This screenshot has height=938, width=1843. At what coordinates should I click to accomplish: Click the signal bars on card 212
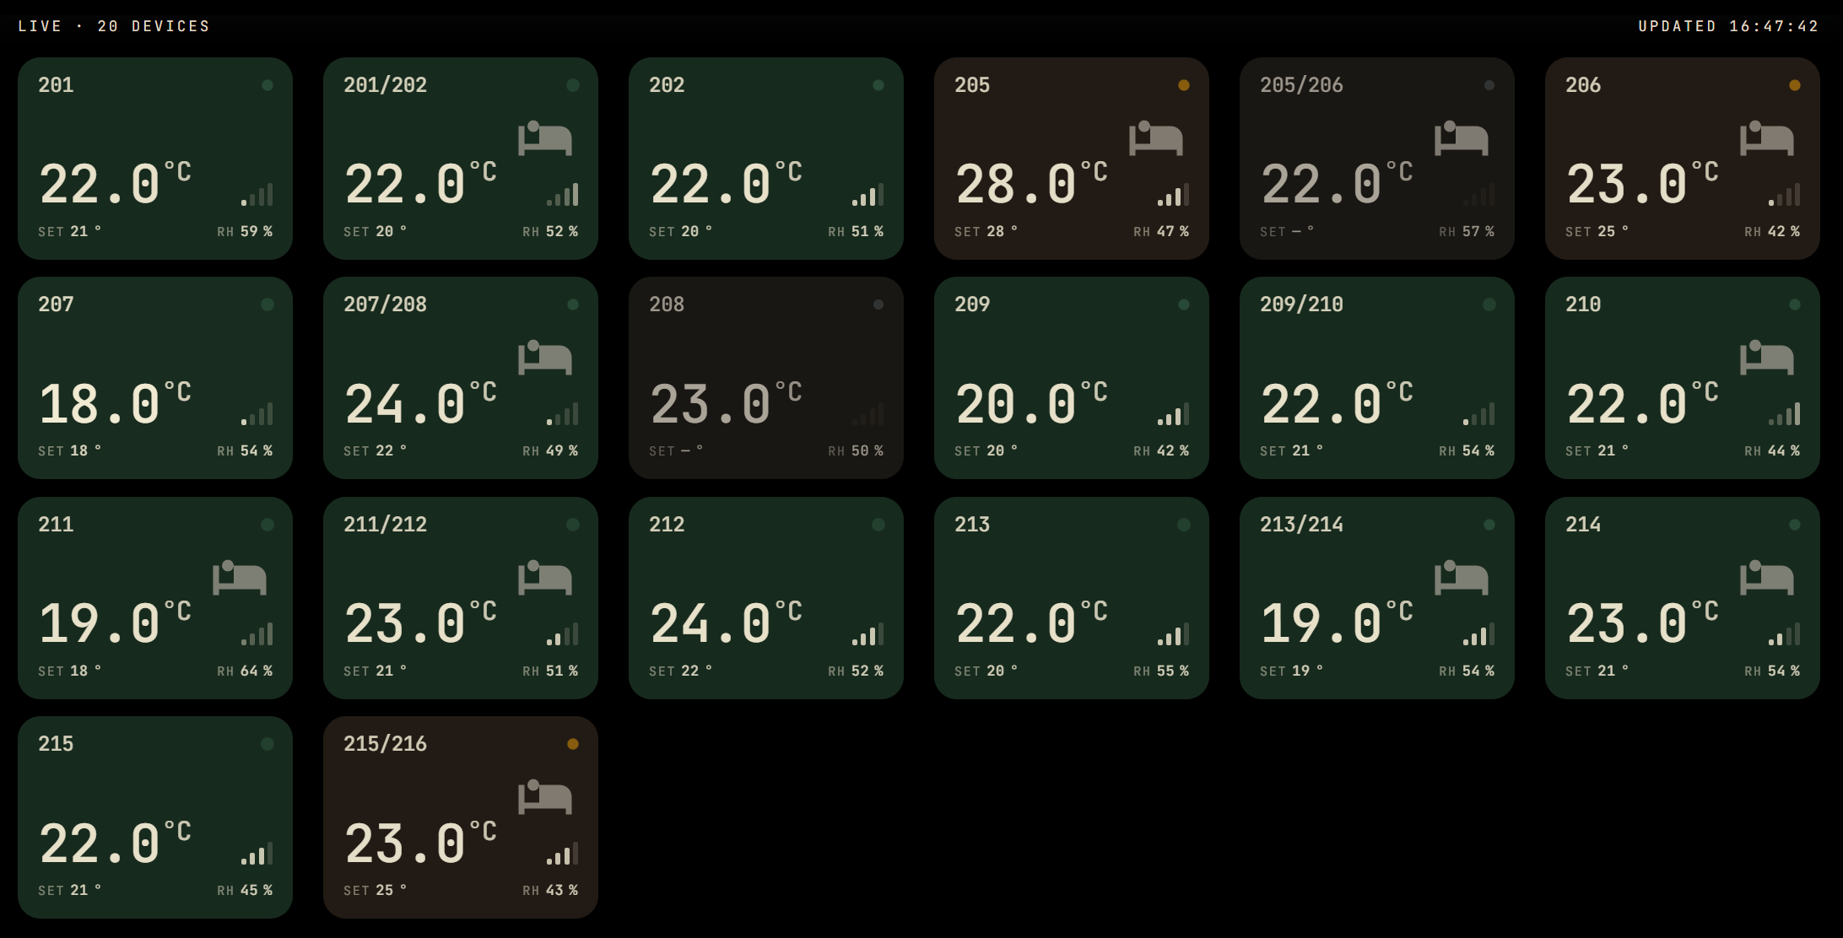pyautogui.click(x=867, y=634)
